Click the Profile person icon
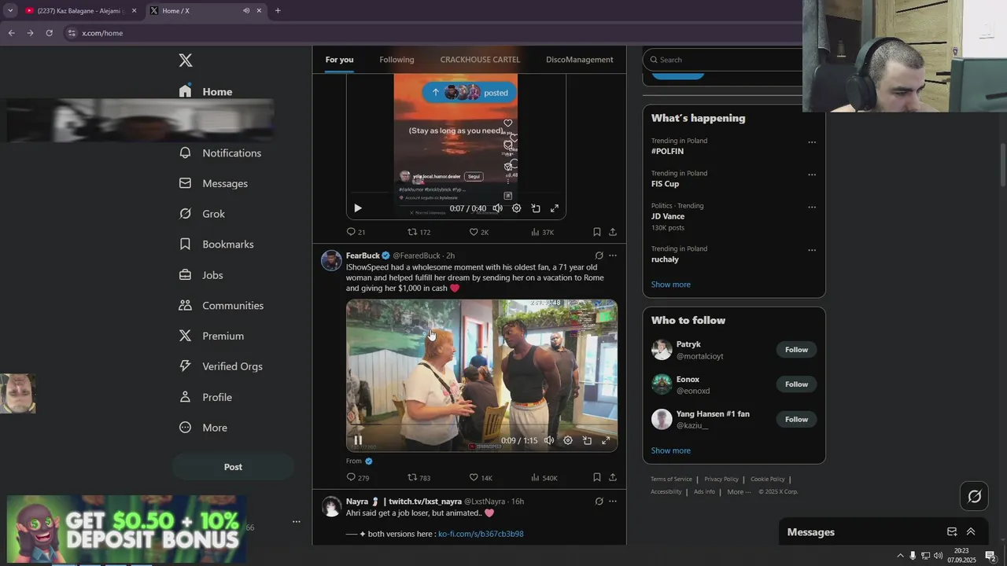Image resolution: width=1007 pixels, height=566 pixels. tap(185, 397)
